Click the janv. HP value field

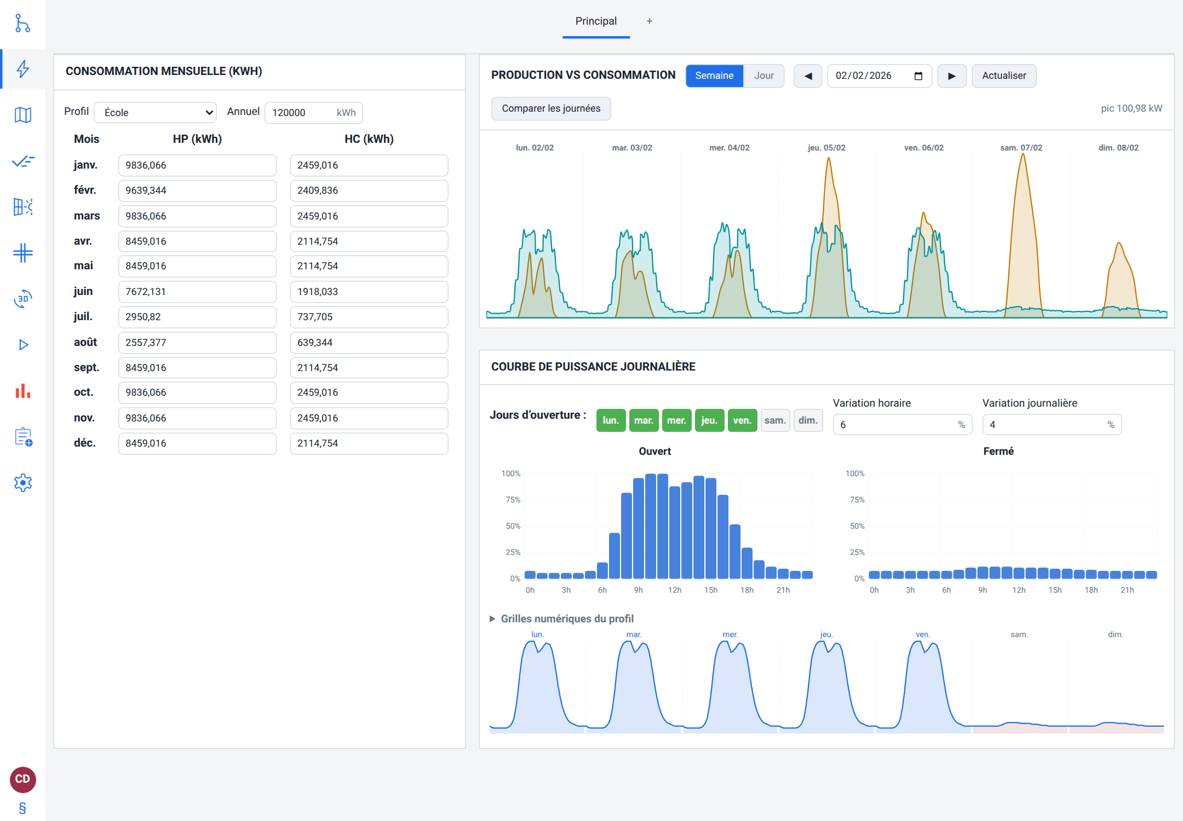(197, 165)
